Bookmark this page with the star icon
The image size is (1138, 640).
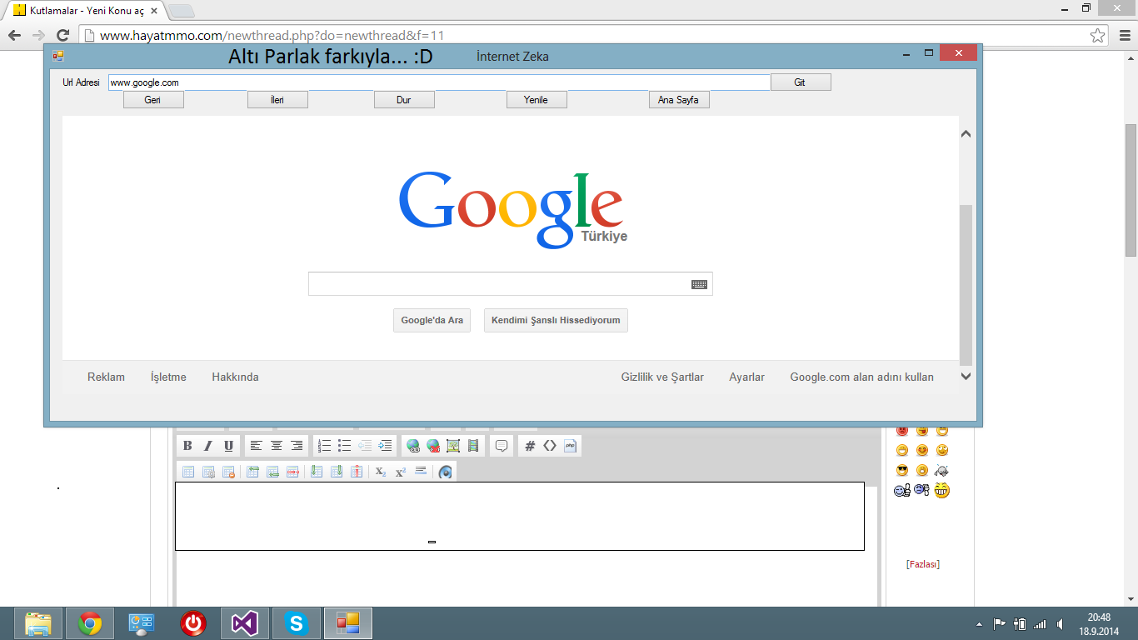[1097, 35]
